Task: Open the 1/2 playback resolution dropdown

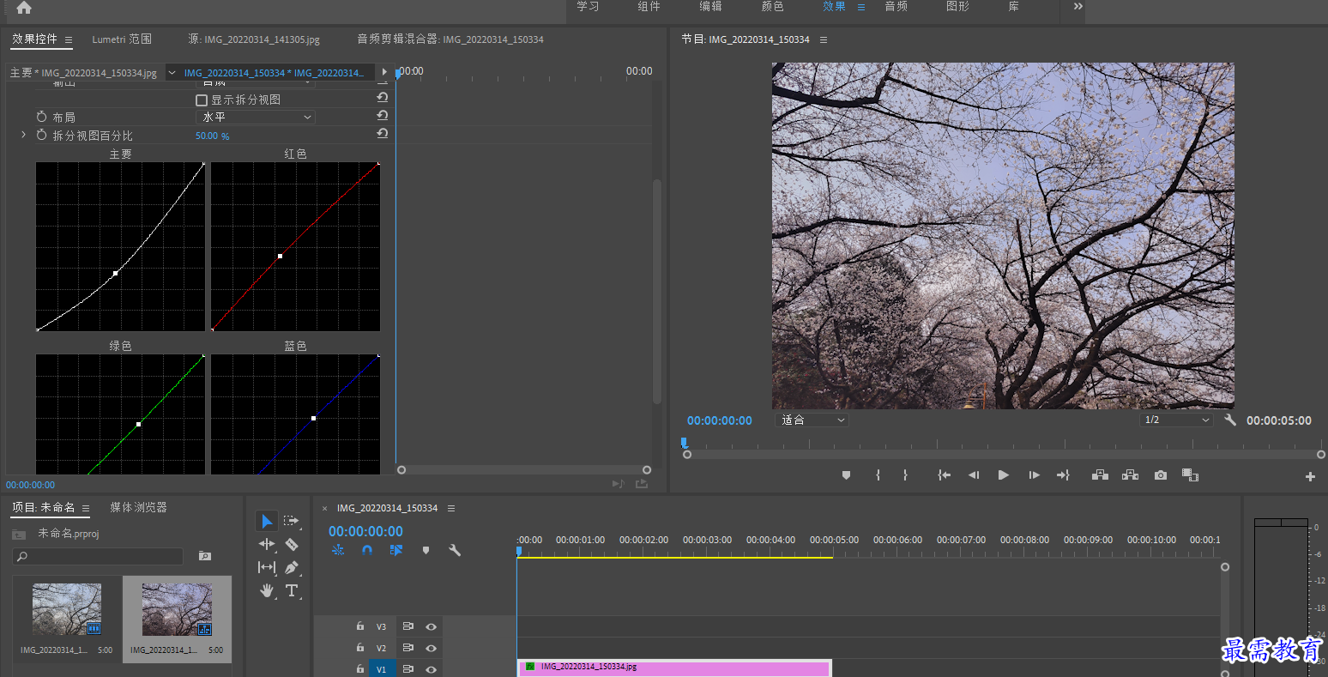Action: click(x=1176, y=420)
